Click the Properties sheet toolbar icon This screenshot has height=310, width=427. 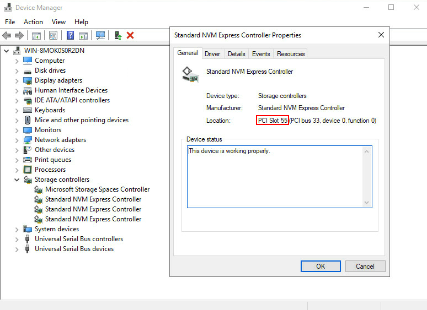coord(53,35)
